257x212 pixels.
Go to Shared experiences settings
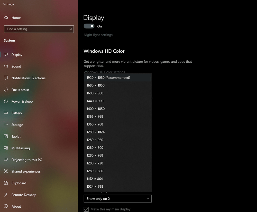[39, 171]
